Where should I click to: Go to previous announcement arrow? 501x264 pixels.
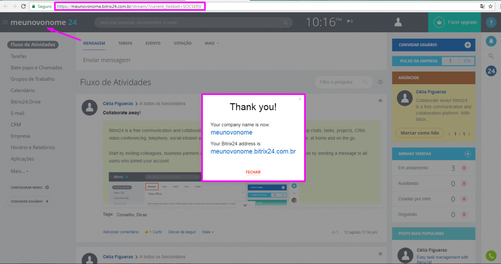tap(449, 134)
